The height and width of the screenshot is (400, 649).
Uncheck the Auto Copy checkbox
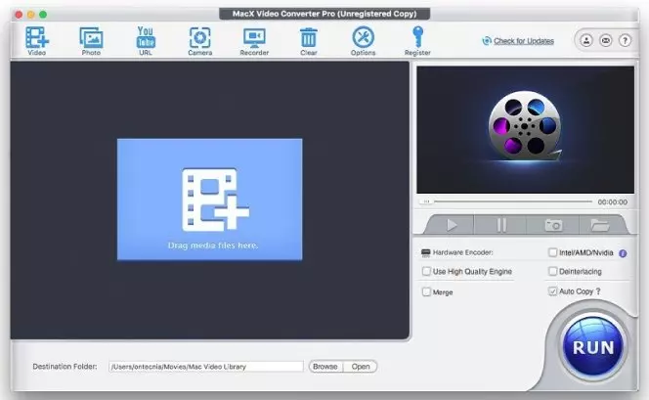pos(552,291)
